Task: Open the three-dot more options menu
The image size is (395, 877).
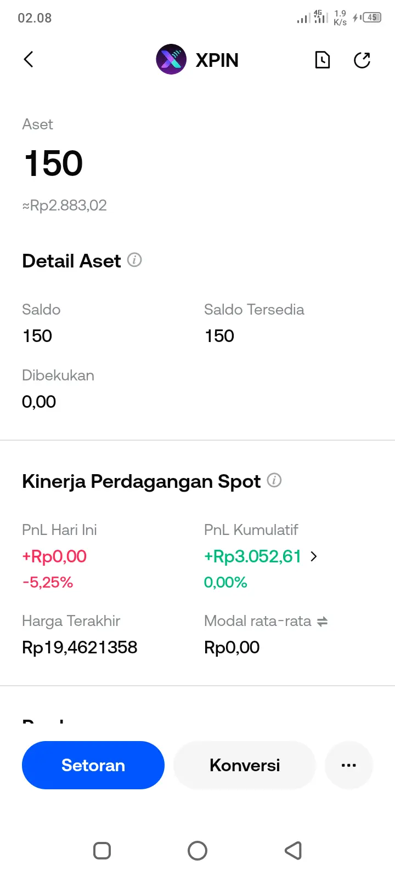Action: pyautogui.click(x=349, y=765)
